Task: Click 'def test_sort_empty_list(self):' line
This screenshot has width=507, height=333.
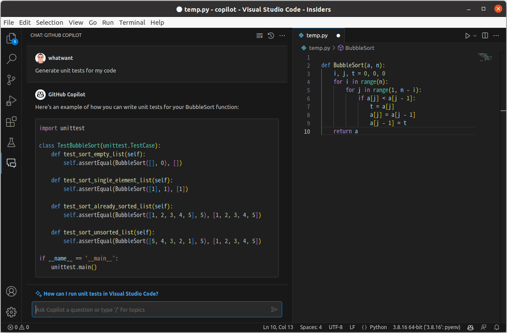Action: (x=98, y=154)
